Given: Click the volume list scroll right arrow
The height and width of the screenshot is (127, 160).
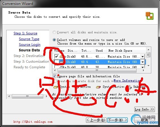Looking at the screenshot, I should [x=144, y=70].
